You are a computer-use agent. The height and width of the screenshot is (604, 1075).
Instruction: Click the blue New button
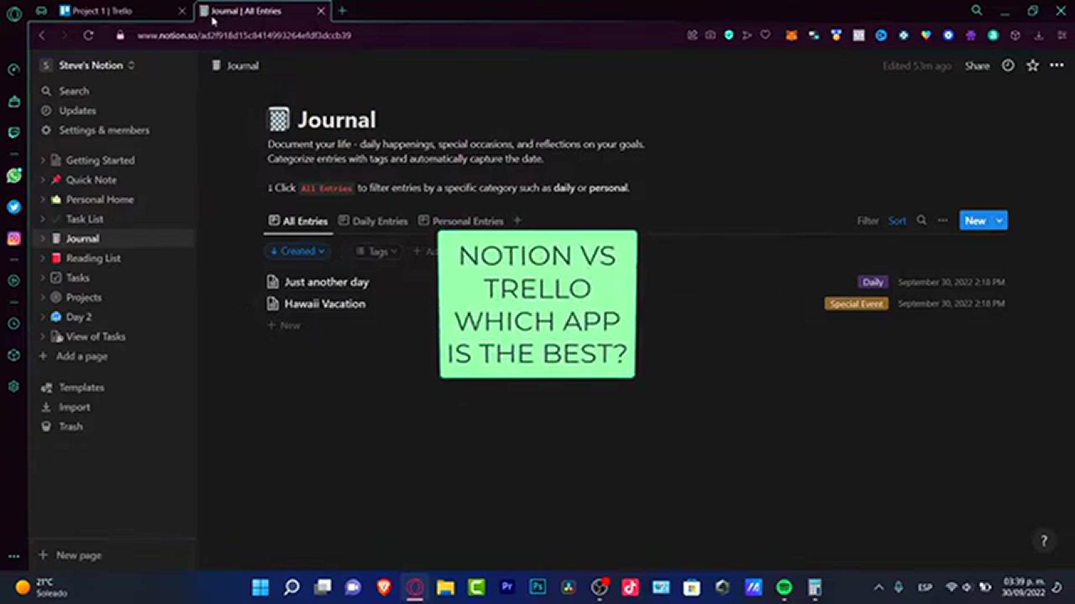point(975,220)
